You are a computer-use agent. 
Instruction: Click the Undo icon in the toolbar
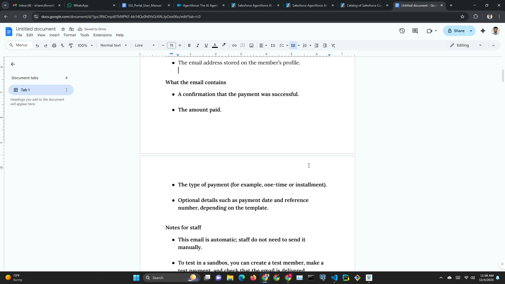[x=37, y=45]
